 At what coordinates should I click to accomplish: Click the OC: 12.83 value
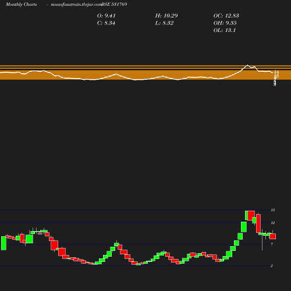(x=226, y=16)
